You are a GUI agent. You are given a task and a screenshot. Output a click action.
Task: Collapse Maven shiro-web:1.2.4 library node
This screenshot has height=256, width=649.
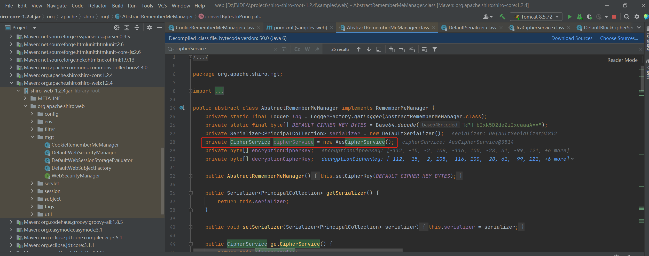tap(11, 83)
